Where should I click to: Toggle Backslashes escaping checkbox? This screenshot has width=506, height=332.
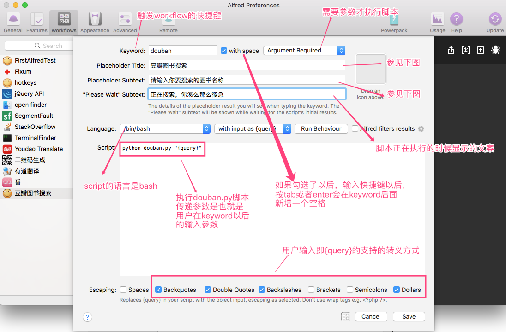pyautogui.click(x=262, y=290)
